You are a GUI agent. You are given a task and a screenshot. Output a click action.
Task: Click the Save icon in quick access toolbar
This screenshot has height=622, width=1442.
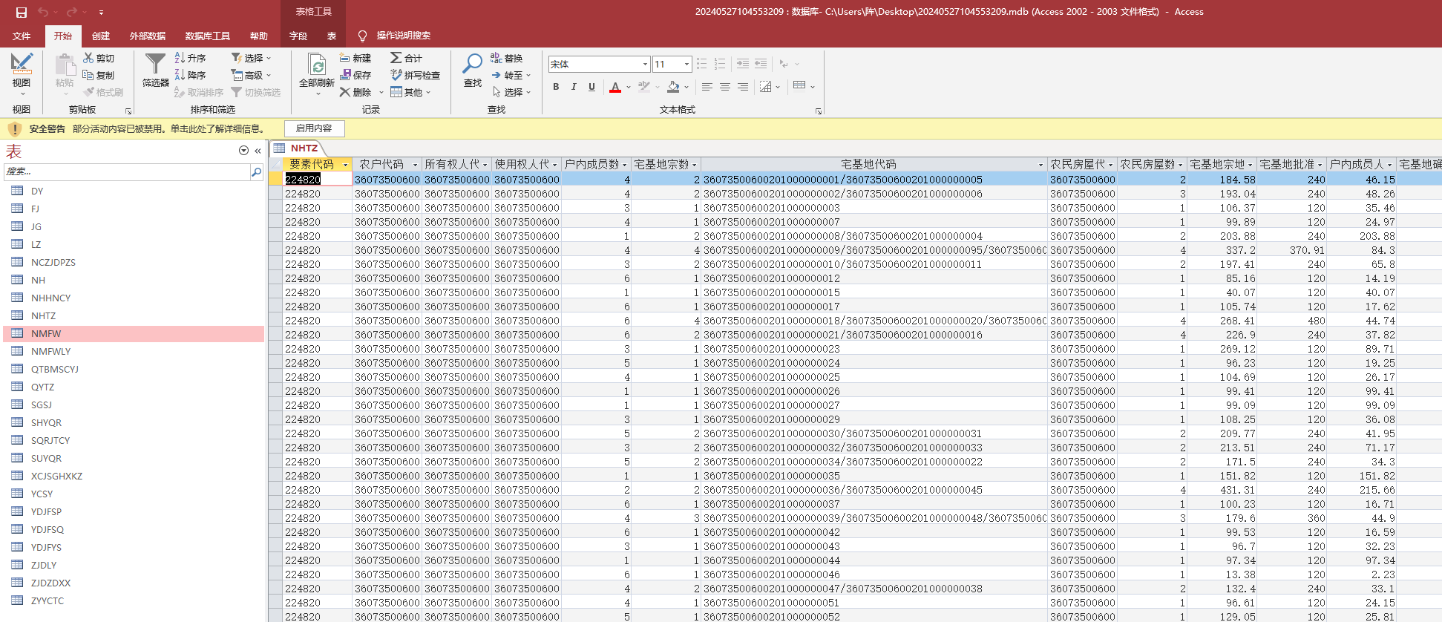coord(21,12)
